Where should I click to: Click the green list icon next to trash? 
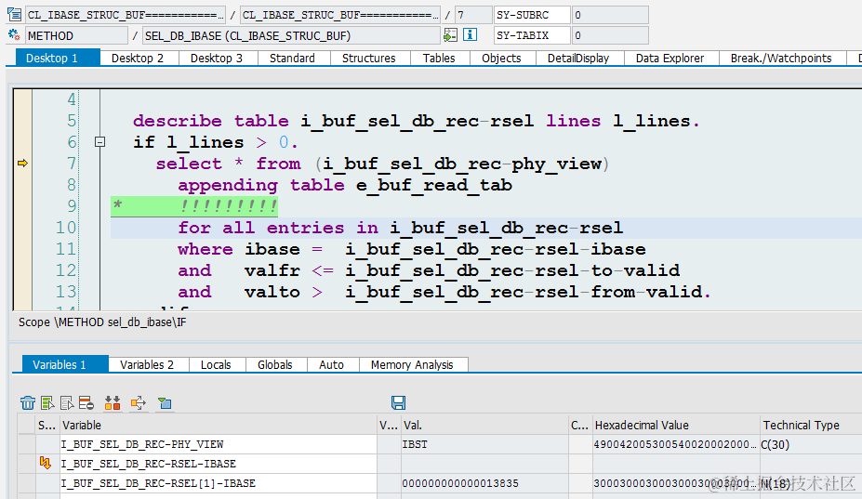pyautogui.click(x=47, y=403)
